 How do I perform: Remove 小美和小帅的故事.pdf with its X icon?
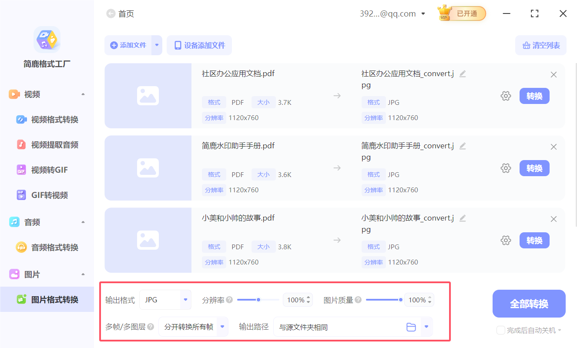tap(554, 219)
